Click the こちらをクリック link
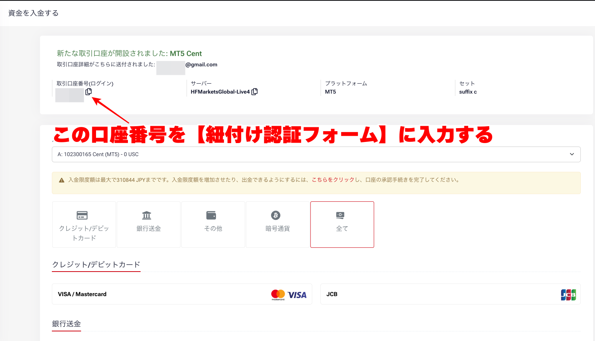 [x=333, y=180]
